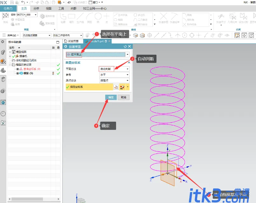256x203 pixels.
Task: Toggle the check mark beside 摄像机
Action: pyautogui.click(x=14, y=56)
